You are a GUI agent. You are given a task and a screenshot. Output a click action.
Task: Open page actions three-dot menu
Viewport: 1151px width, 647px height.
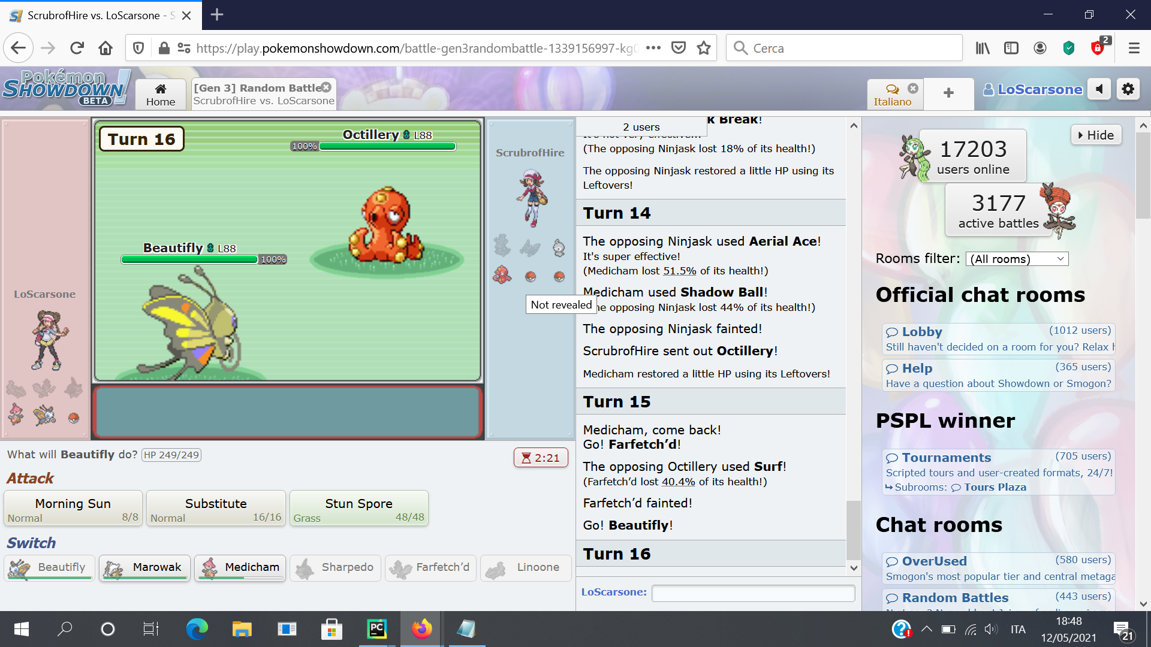pos(653,48)
